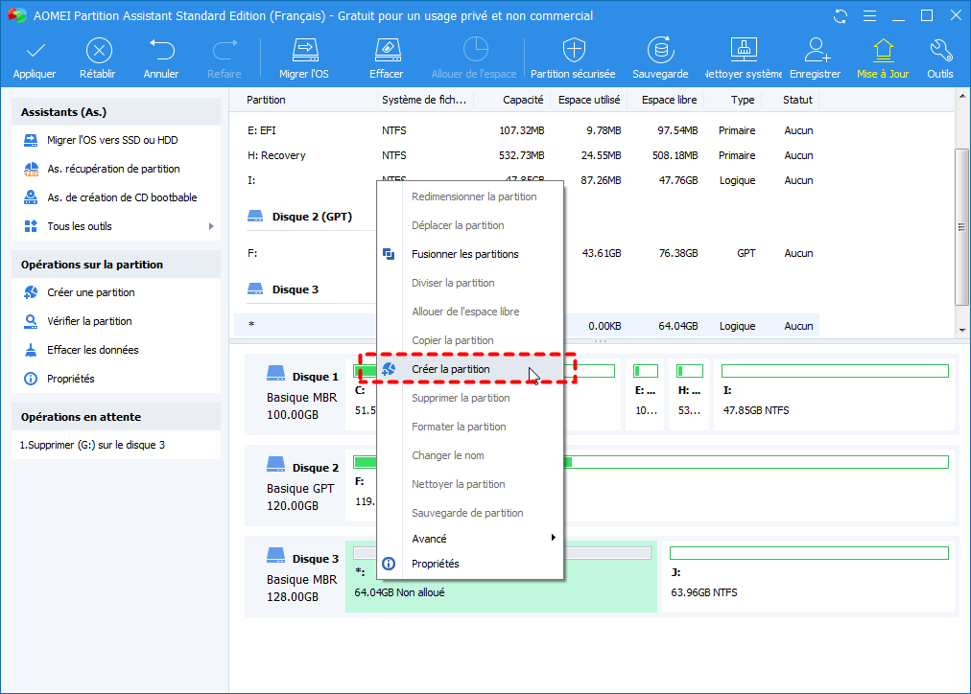Image resolution: width=971 pixels, height=694 pixels.
Task: Open the Sauvegarde toolbar tool
Action: [661, 58]
